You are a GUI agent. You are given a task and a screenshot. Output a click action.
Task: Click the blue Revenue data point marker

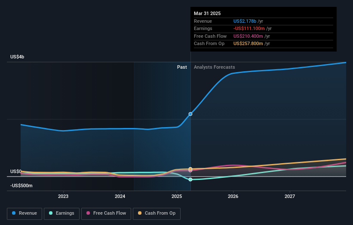190,114
